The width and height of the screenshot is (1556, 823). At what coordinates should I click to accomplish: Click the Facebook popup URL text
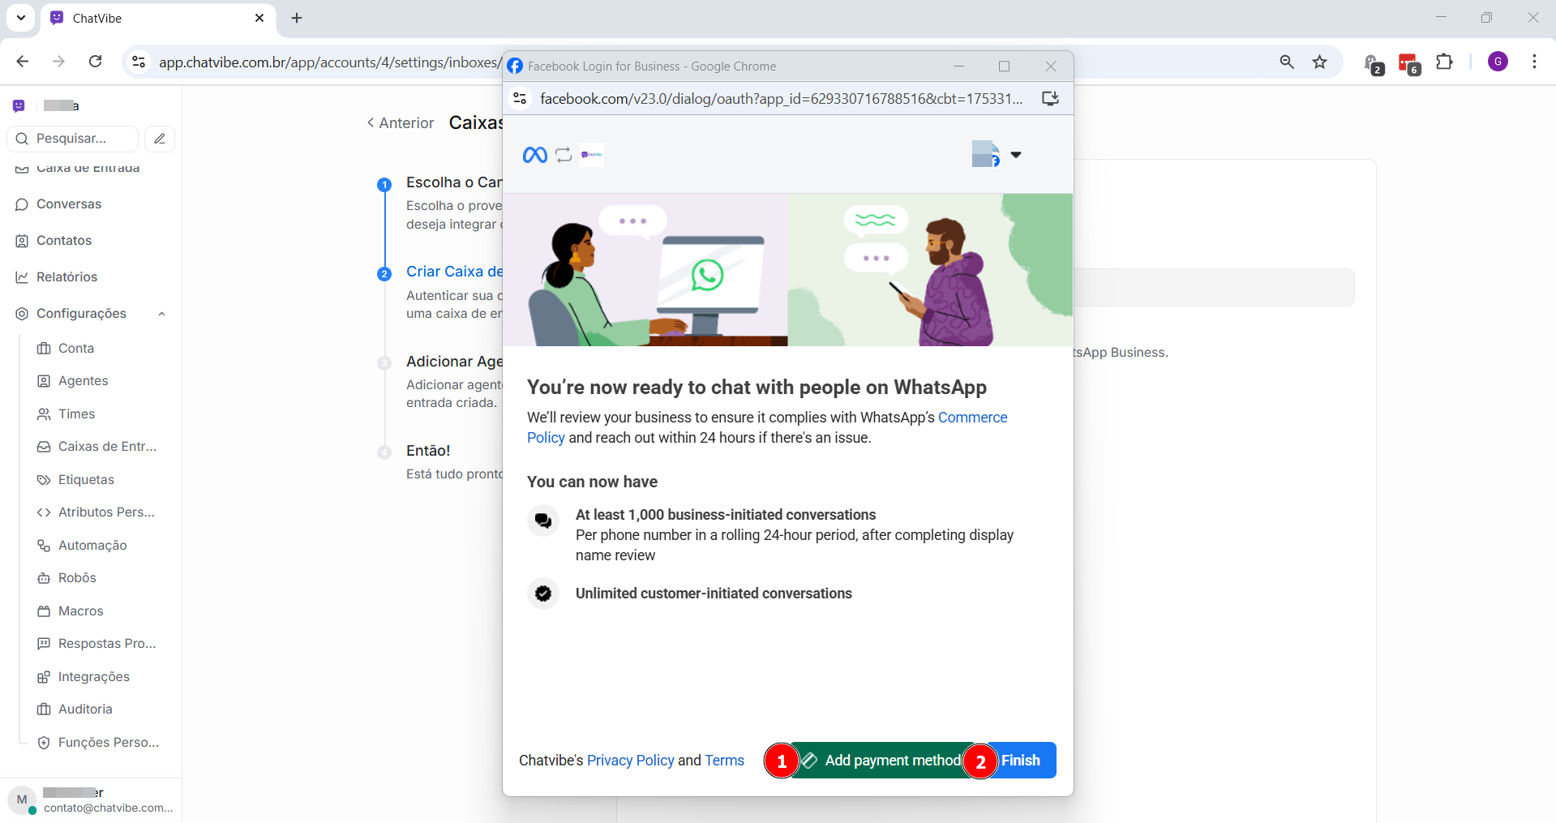pyautogui.click(x=782, y=99)
